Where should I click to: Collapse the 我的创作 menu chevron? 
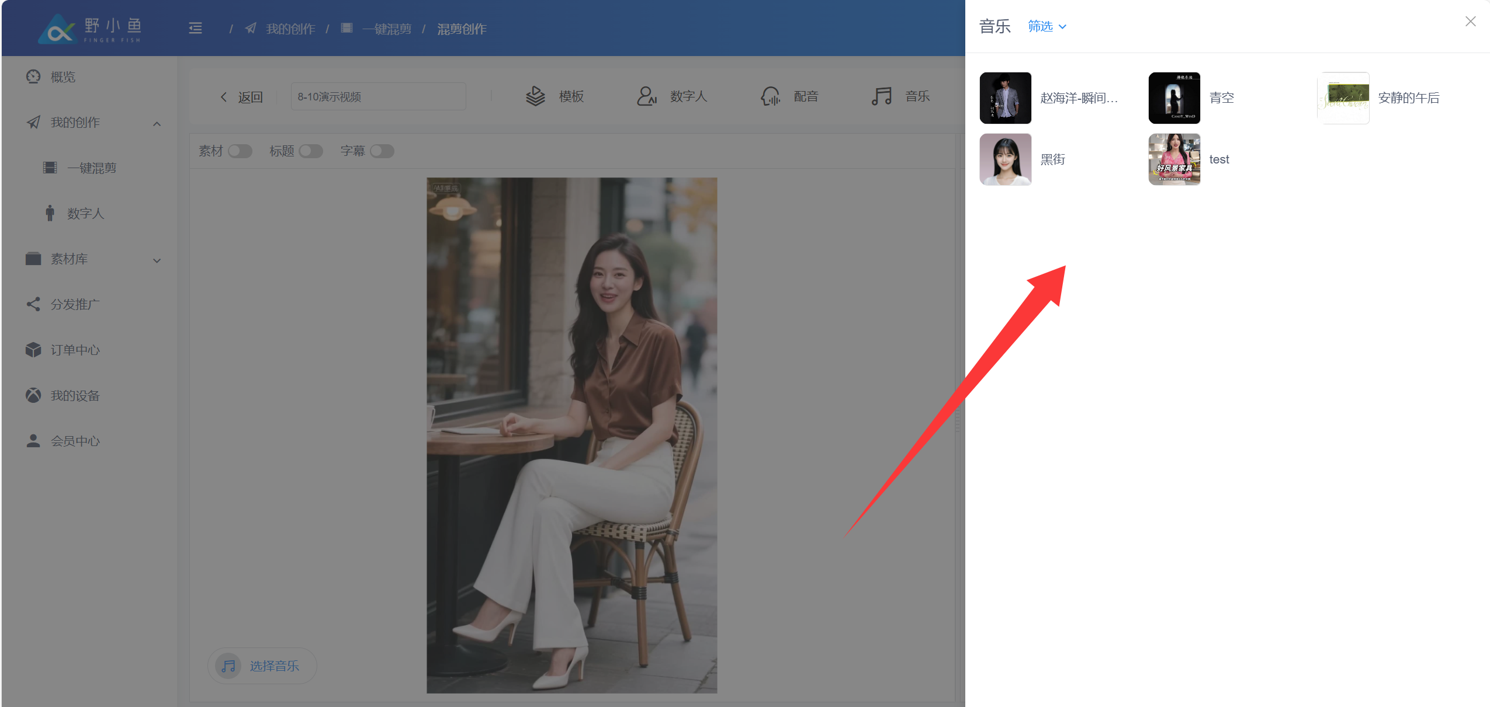point(157,123)
